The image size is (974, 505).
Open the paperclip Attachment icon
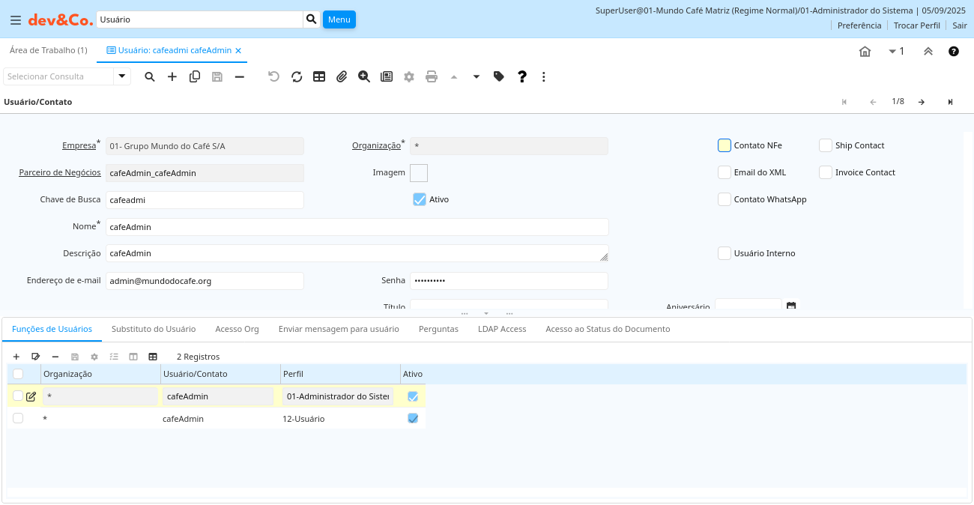point(342,76)
